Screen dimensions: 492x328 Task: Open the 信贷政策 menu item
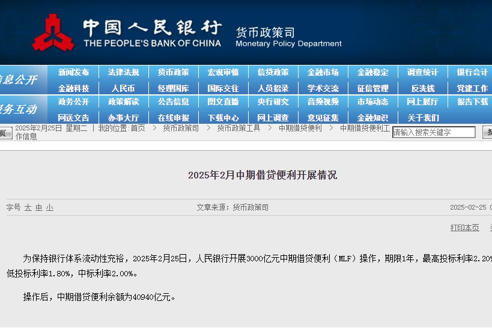(x=273, y=73)
